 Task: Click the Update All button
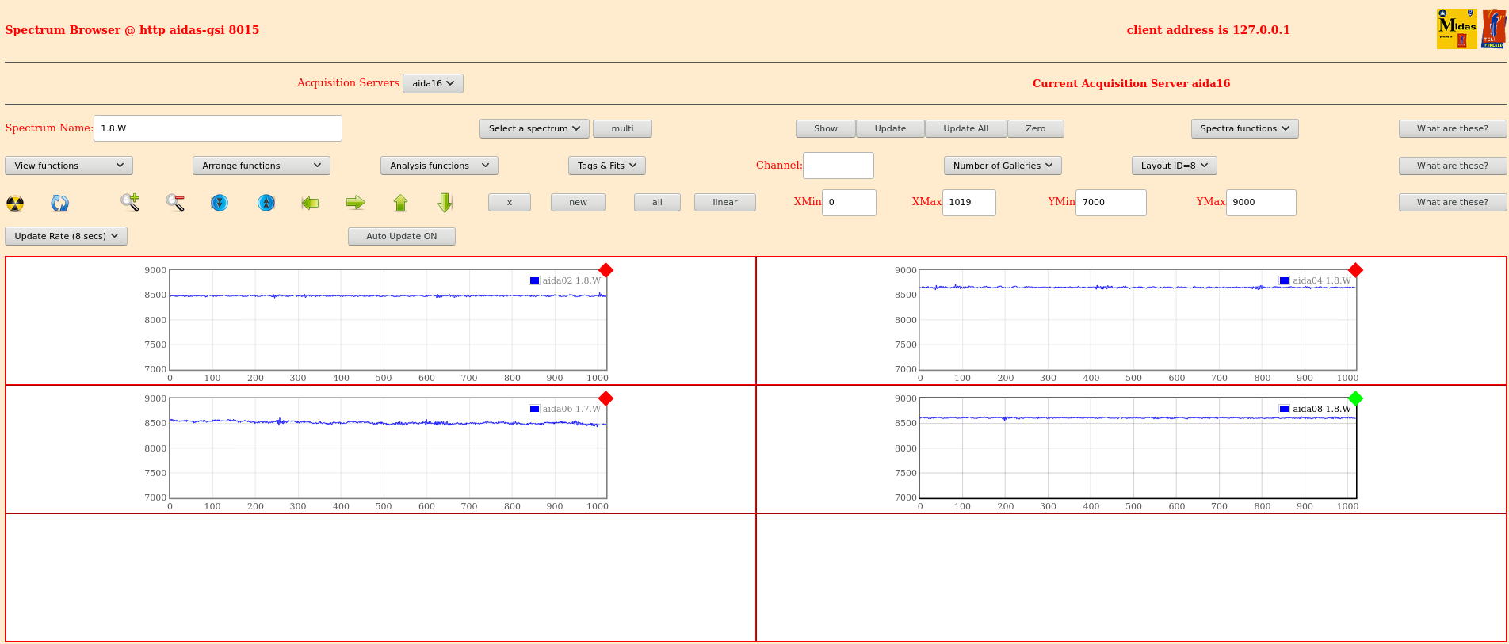(x=965, y=128)
